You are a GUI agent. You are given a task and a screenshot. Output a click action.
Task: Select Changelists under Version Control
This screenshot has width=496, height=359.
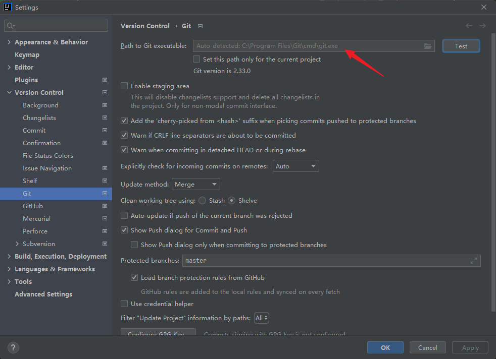point(39,118)
